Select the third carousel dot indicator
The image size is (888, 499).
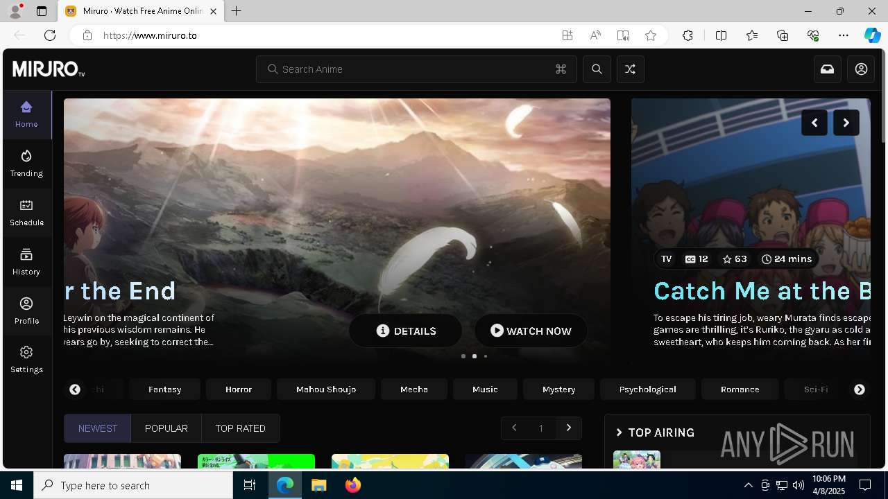point(486,356)
